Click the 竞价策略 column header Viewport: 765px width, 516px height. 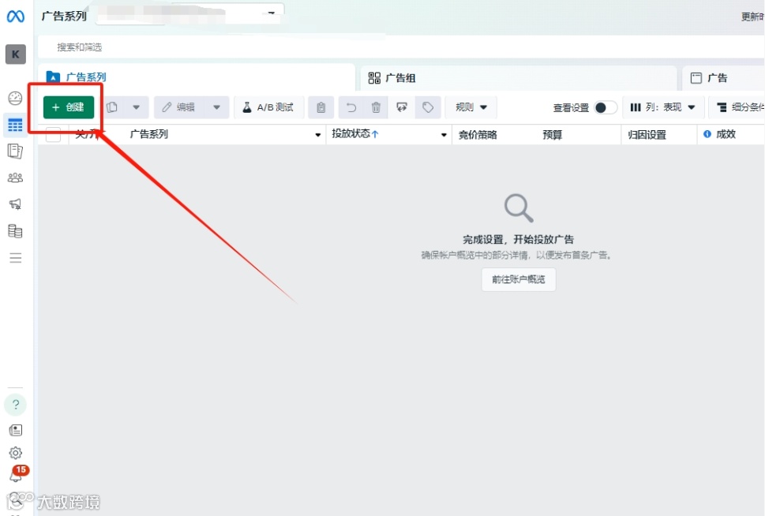click(478, 135)
